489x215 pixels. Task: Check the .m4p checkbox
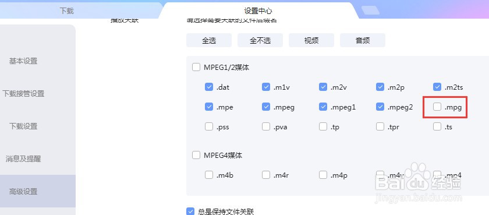(x=323, y=175)
